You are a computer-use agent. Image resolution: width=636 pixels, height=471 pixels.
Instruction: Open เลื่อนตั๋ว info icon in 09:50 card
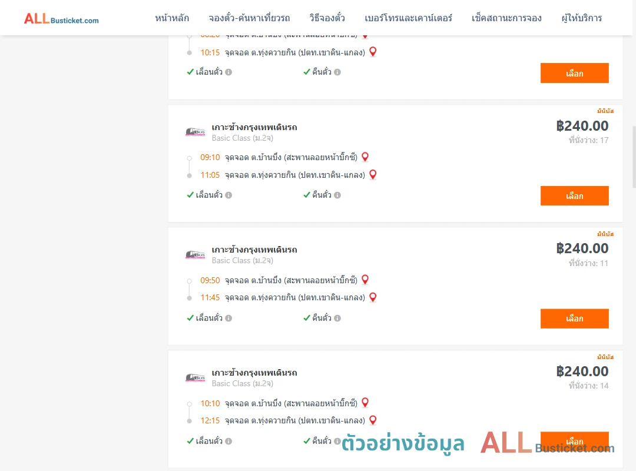[228, 318]
